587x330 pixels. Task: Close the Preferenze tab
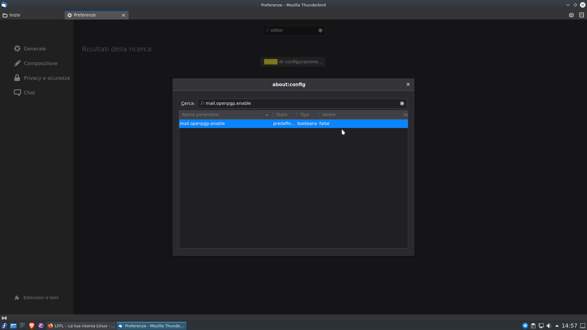tap(123, 15)
